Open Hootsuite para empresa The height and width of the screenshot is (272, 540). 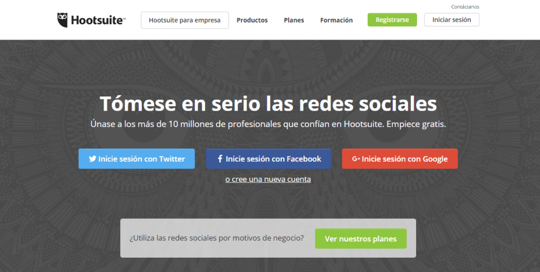185,20
